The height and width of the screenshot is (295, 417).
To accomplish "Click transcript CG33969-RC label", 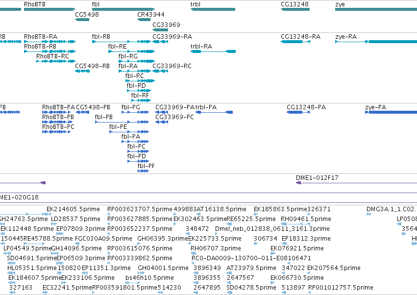I will (x=172, y=66).
